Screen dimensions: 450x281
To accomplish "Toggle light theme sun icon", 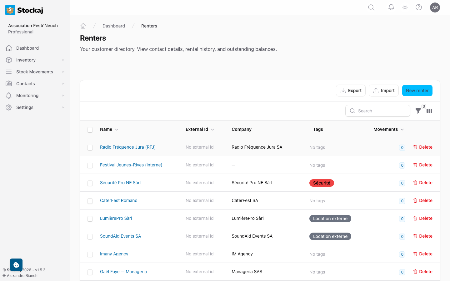I will pos(405,7).
